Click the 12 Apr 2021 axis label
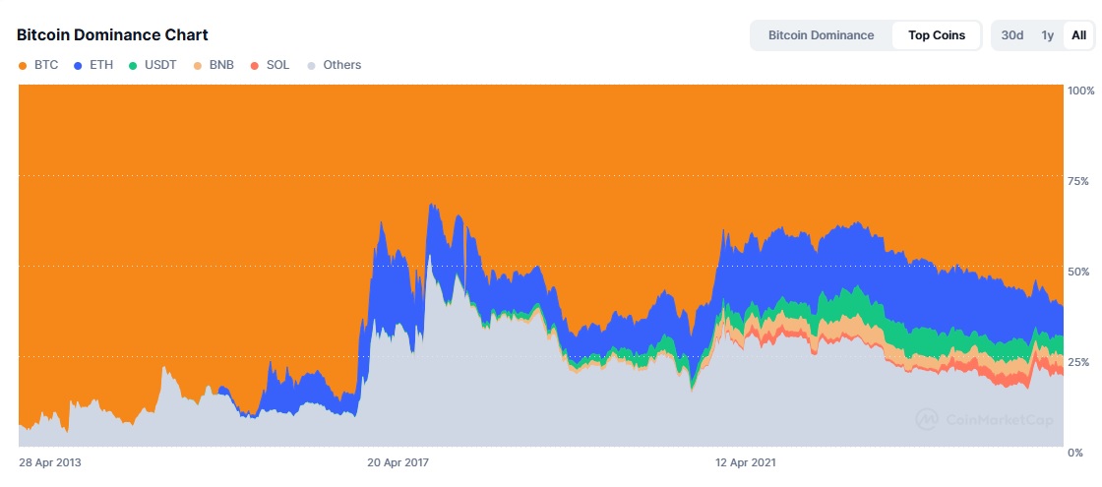The image size is (1102, 487). pyautogui.click(x=746, y=463)
